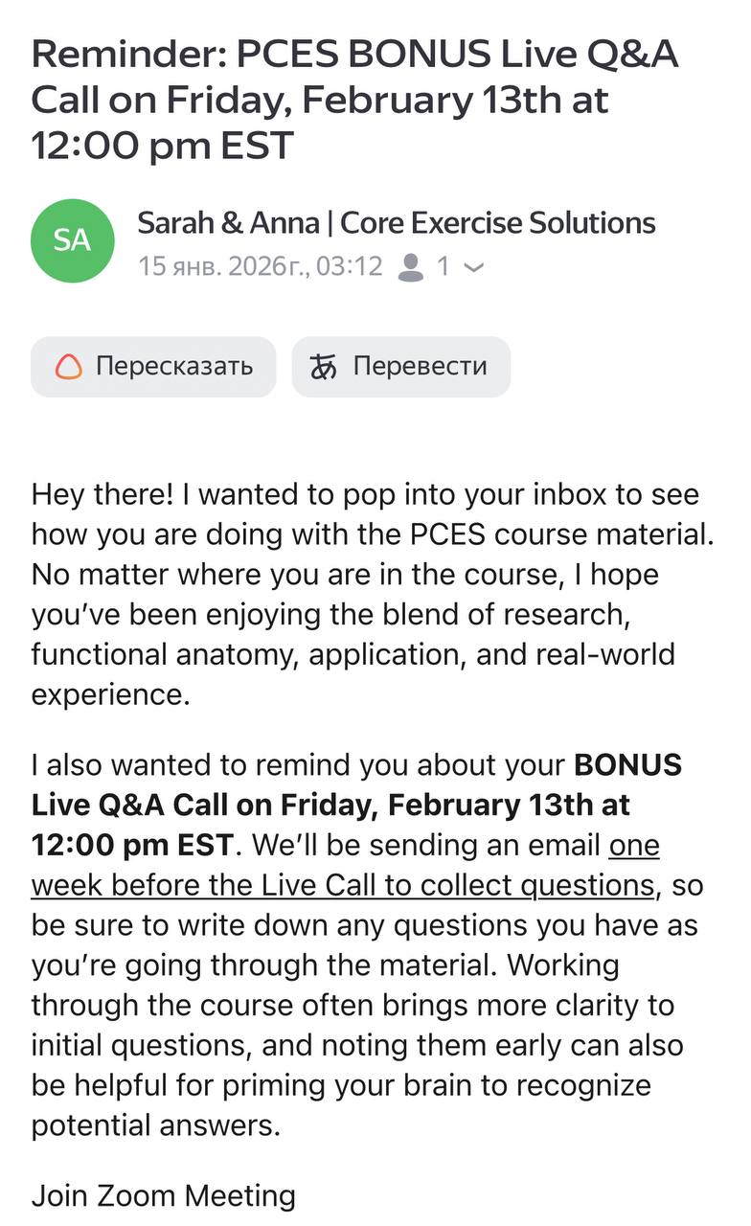The width and height of the screenshot is (751, 1226).
Task: Tap the Join Zoom Meeting line
Action: click(x=164, y=1195)
